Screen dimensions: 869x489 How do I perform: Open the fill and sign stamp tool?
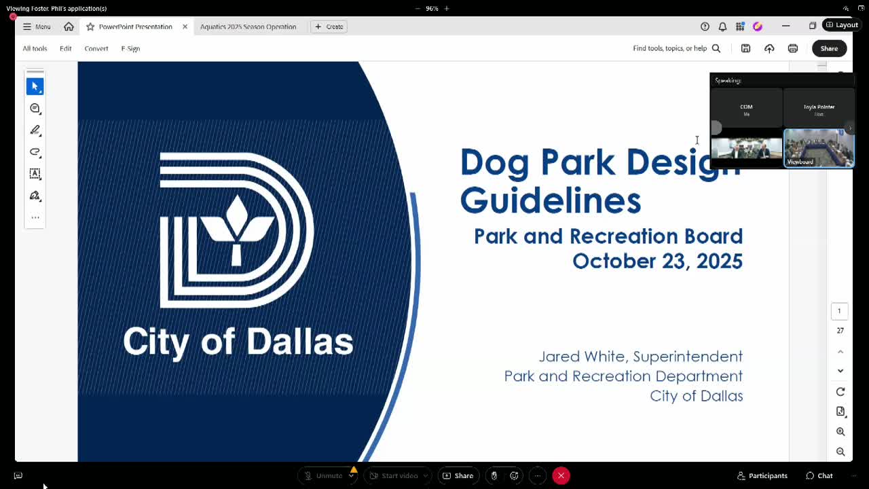tap(35, 196)
